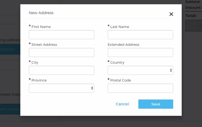Click the Extended Address label
Viewport: 202px width, 127px height.
point(124,45)
